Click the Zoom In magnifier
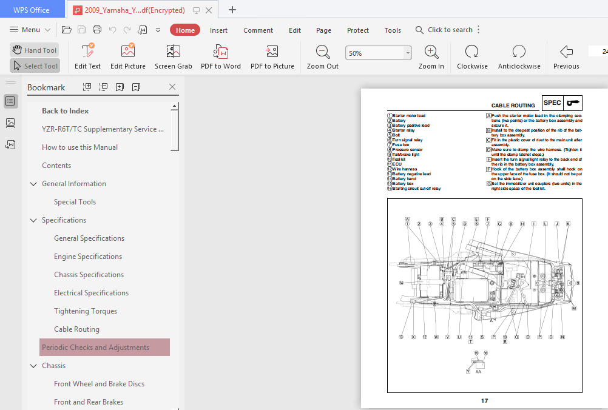608x410 pixels. pos(431,56)
